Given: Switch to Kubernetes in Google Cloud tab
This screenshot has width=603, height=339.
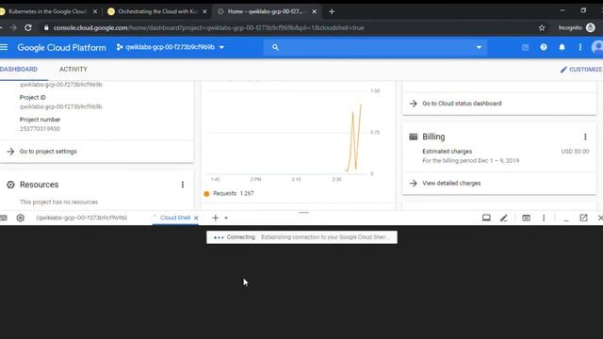Looking at the screenshot, I should click(49, 11).
